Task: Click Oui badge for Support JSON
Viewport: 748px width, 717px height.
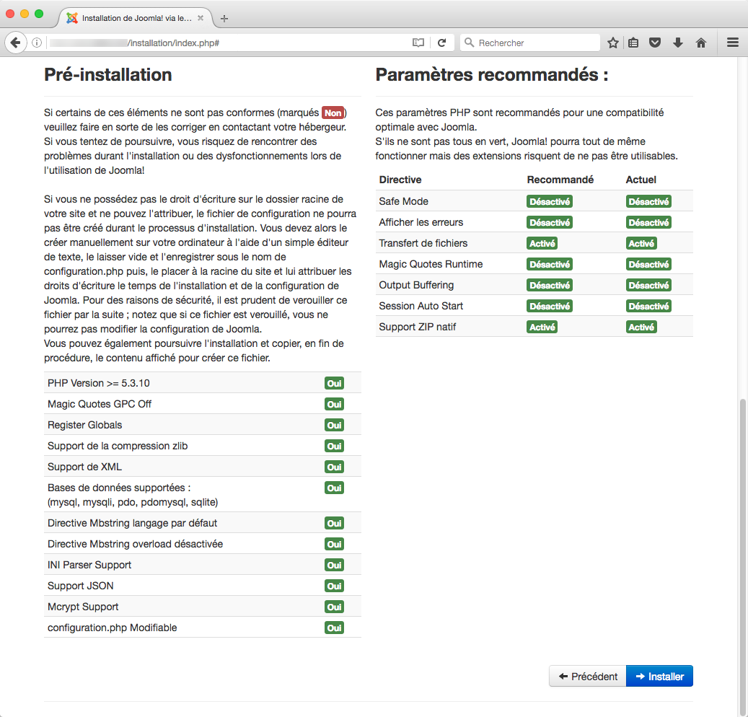Action: pos(334,586)
